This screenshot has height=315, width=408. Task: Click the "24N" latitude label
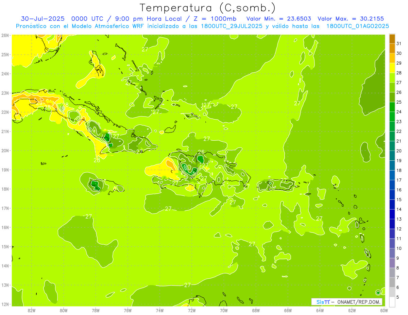(5, 74)
